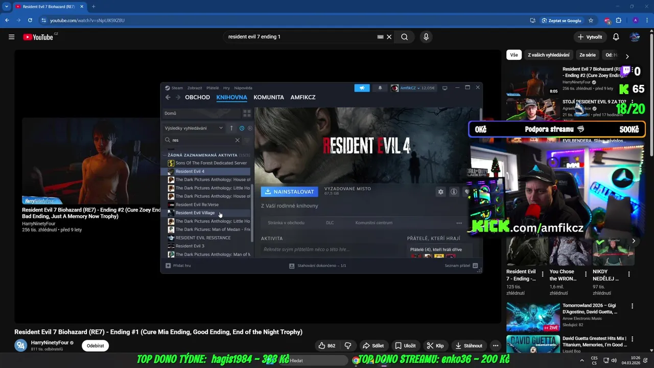Viewport: 654px width, 368px height.
Task: Toggle Steam ready-to-play filter icon
Action: 250,128
